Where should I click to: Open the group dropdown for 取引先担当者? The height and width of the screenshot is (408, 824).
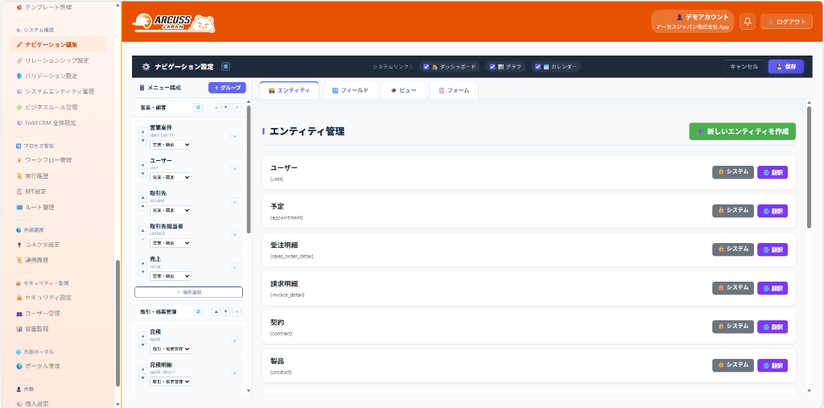point(171,243)
